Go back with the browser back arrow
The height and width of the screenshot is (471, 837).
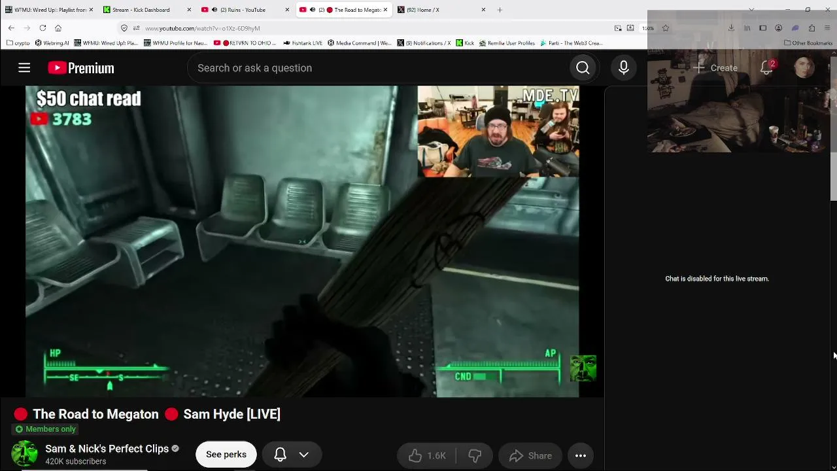(x=11, y=28)
